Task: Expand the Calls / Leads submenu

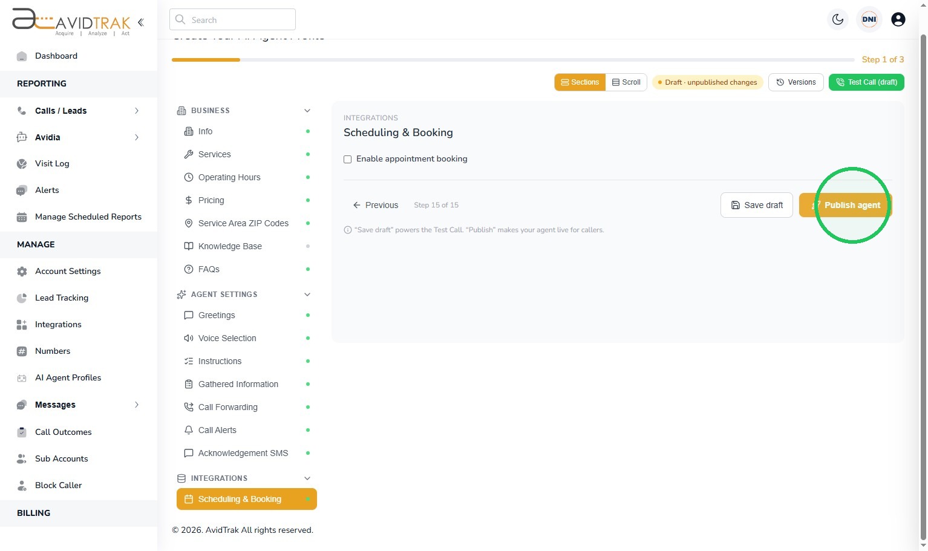Action: tap(137, 111)
